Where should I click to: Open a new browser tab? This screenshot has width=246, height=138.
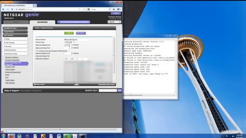(35, 5)
